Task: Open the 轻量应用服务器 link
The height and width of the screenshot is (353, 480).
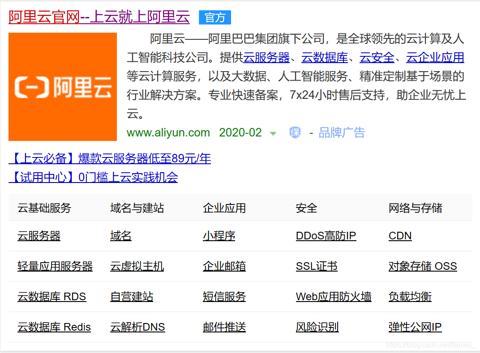Action: [55, 266]
